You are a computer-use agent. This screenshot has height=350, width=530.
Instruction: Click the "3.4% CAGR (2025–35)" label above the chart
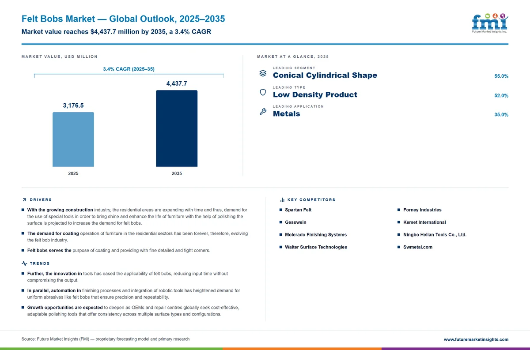click(x=129, y=69)
